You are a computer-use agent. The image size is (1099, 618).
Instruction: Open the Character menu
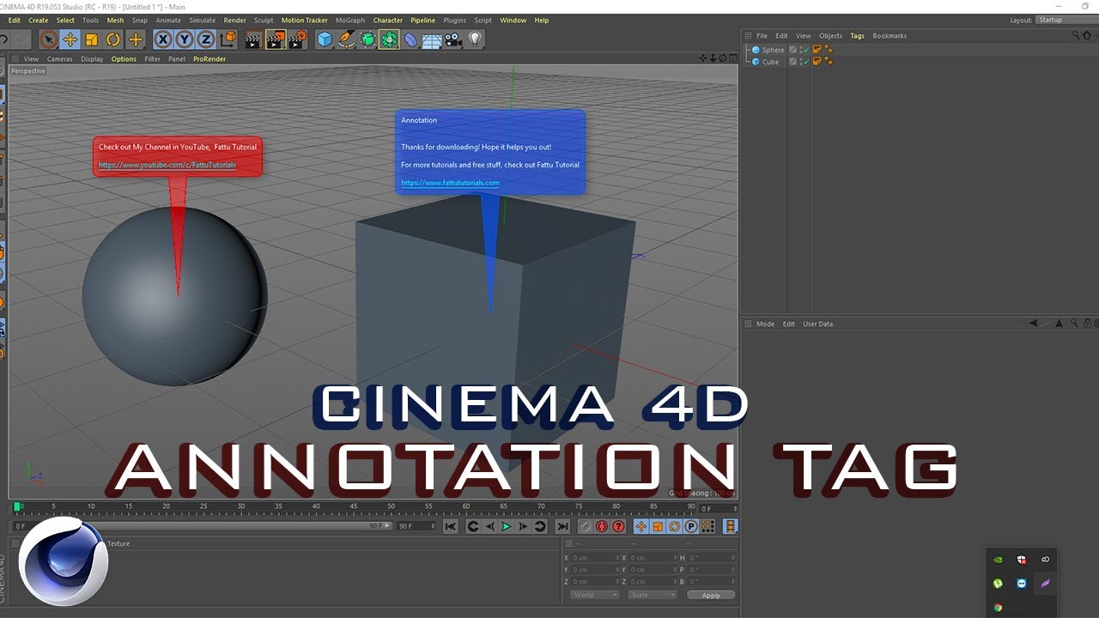[388, 21]
